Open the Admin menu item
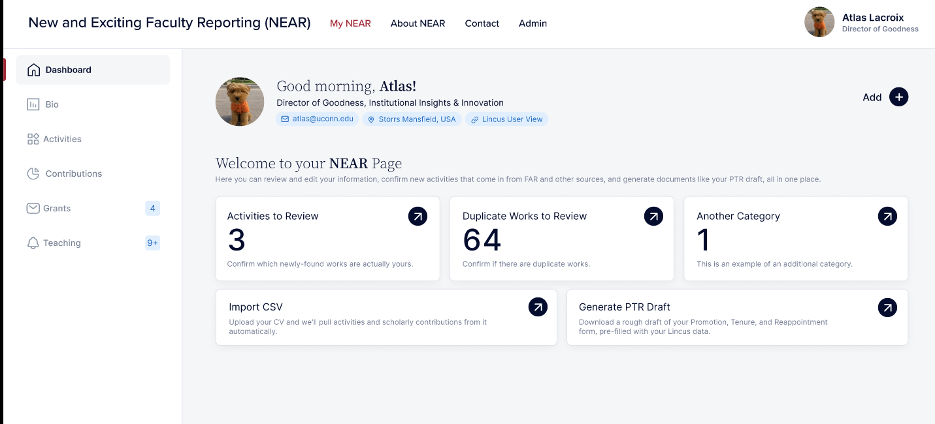Image resolution: width=935 pixels, height=424 pixels. 533,23
